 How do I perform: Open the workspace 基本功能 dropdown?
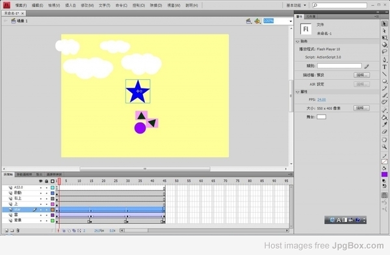[x=296, y=5]
